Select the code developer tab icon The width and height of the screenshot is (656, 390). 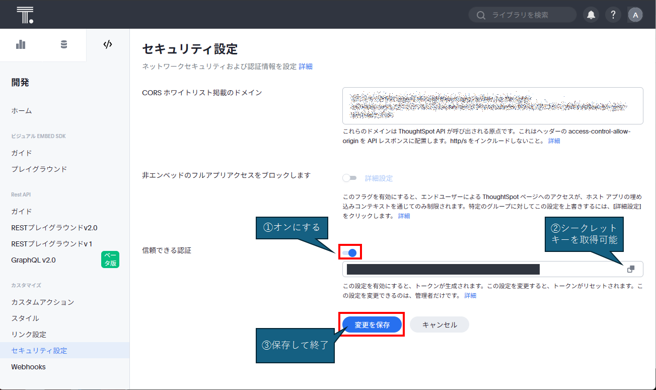[x=107, y=44]
